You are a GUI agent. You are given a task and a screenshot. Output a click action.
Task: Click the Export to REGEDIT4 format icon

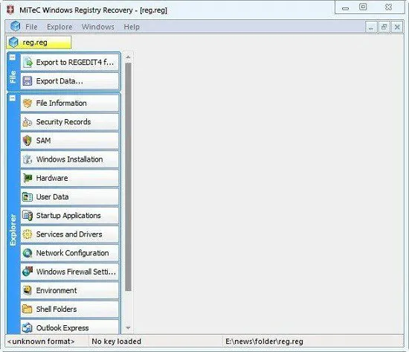click(27, 63)
